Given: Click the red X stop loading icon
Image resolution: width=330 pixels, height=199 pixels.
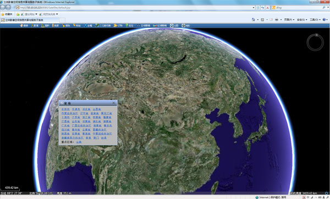Looking at the screenshot, I should click(267, 8).
